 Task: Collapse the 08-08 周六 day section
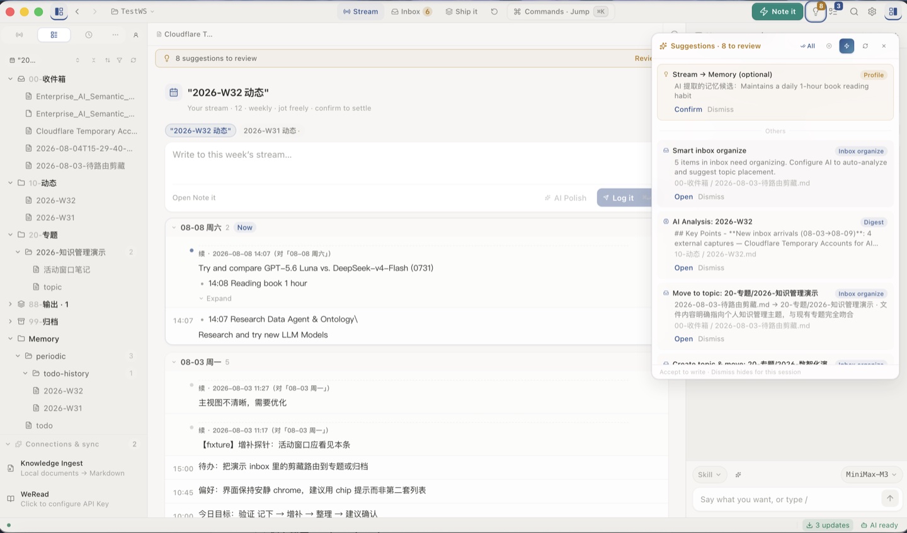click(174, 228)
